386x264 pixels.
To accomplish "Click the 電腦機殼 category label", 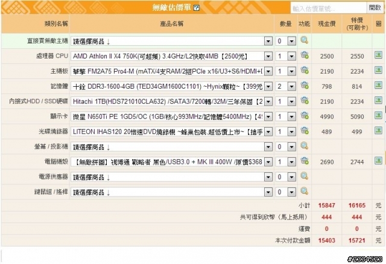I will 56,162.
